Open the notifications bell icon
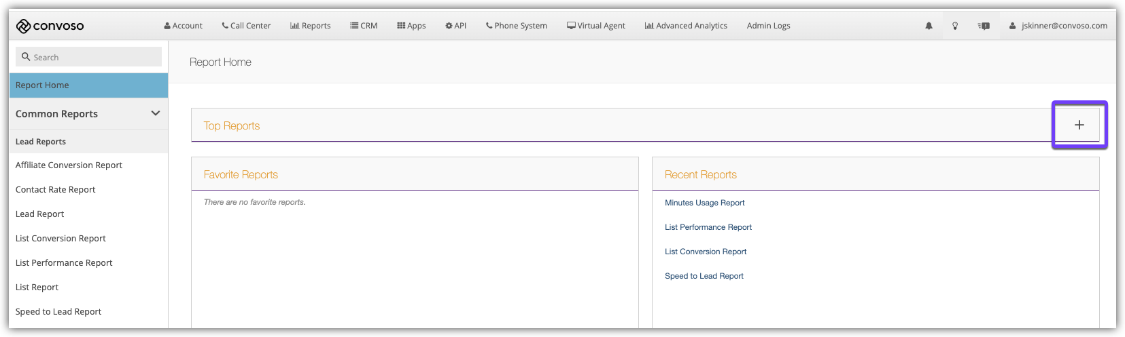1125x337 pixels. (x=929, y=26)
